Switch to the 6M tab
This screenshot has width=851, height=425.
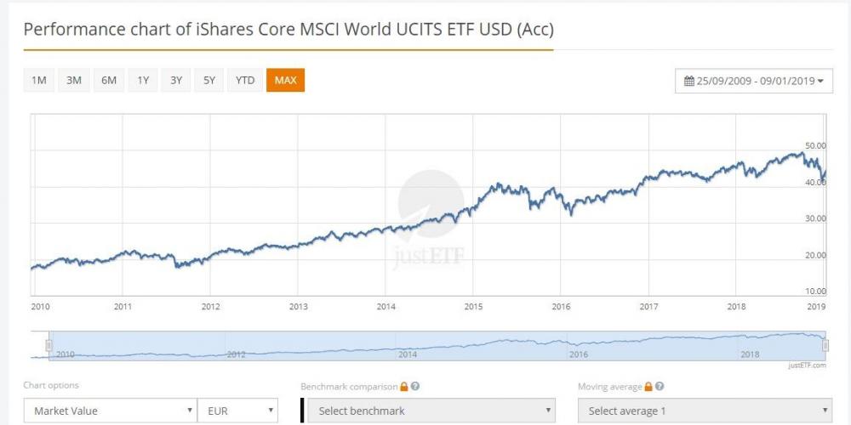click(109, 80)
